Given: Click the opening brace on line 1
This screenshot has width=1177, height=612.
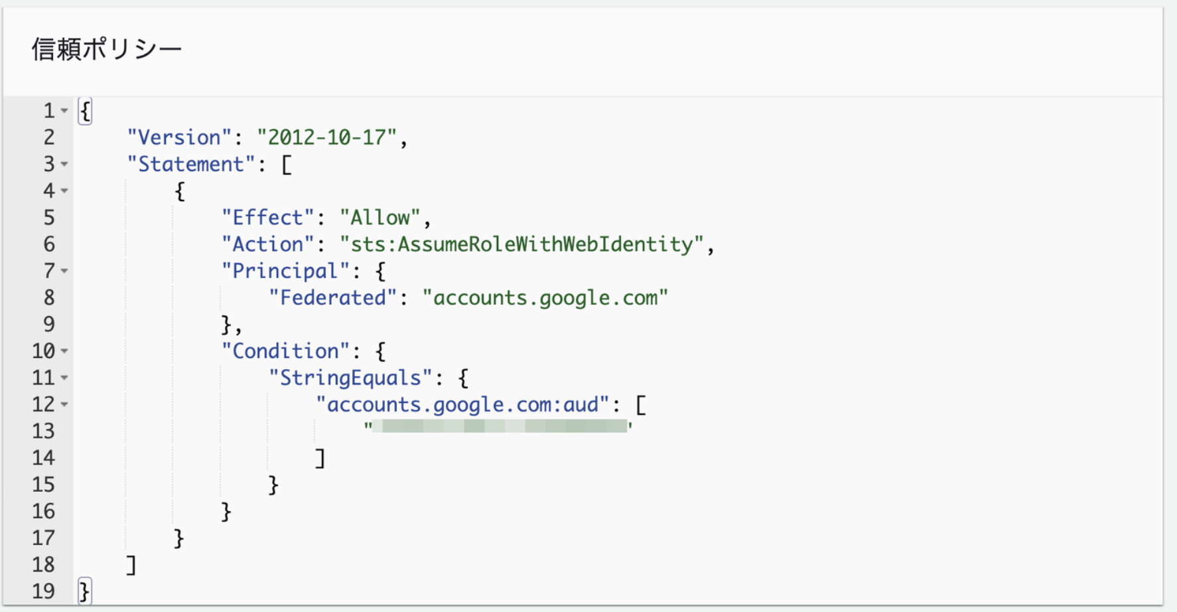Looking at the screenshot, I should coord(85,111).
